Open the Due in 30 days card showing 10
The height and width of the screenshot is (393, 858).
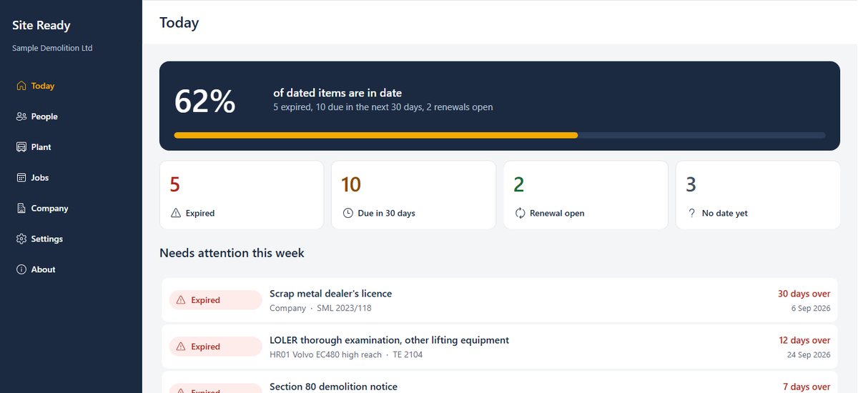point(413,195)
